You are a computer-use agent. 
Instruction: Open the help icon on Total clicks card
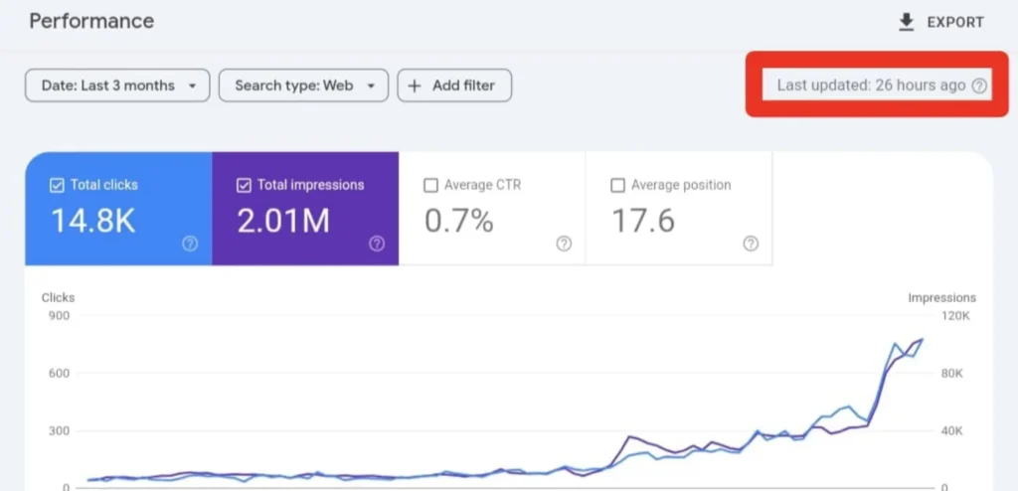pos(190,244)
